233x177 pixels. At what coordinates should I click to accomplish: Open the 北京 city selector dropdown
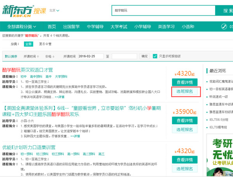(54, 10)
